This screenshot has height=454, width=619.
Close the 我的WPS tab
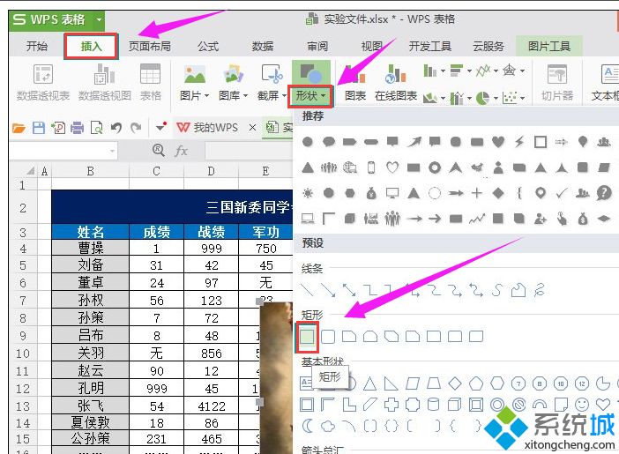(253, 128)
